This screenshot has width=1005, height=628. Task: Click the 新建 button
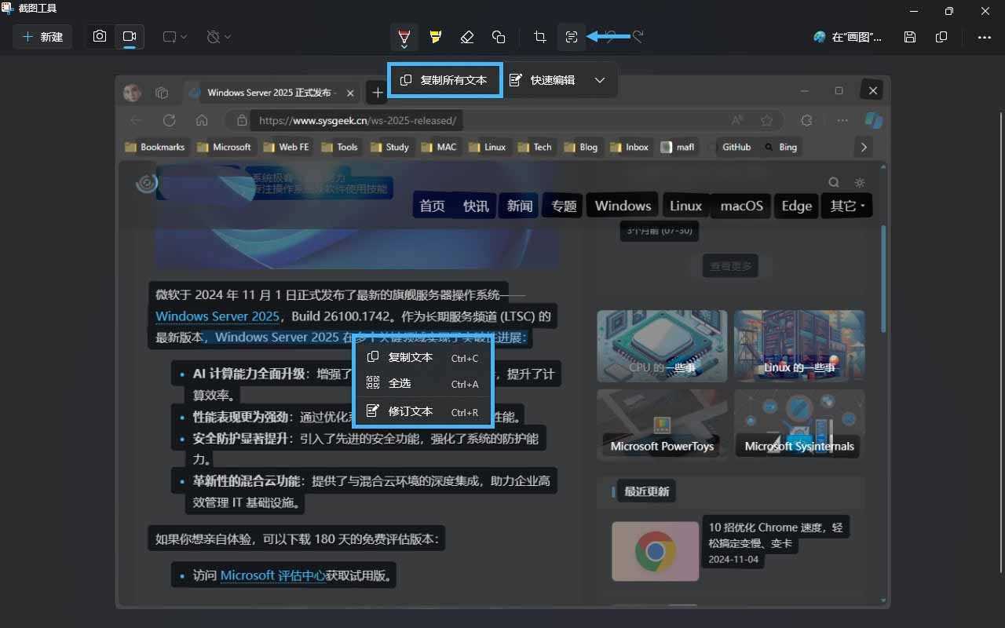[42, 36]
